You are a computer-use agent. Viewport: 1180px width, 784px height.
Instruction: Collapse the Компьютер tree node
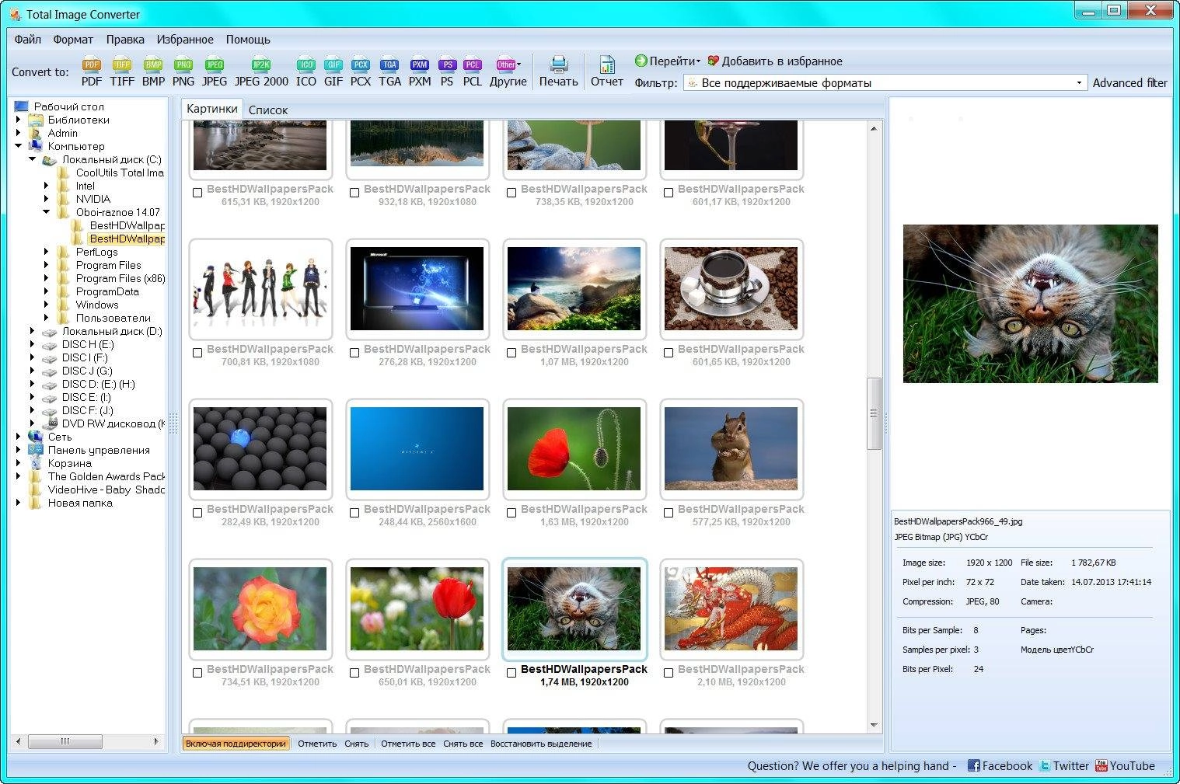click(x=18, y=146)
